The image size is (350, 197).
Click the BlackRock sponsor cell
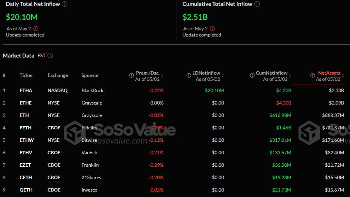click(92, 91)
